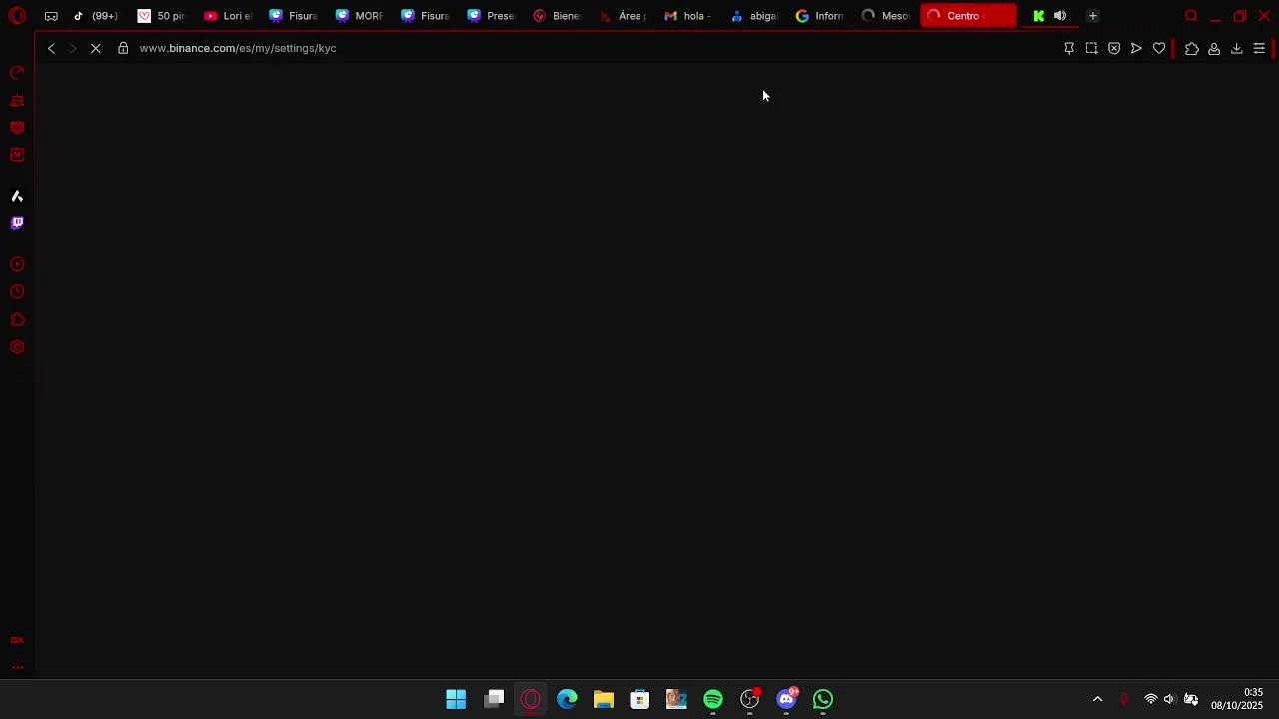Open Task View from the taskbar
The image size is (1279, 719).
coord(494,699)
